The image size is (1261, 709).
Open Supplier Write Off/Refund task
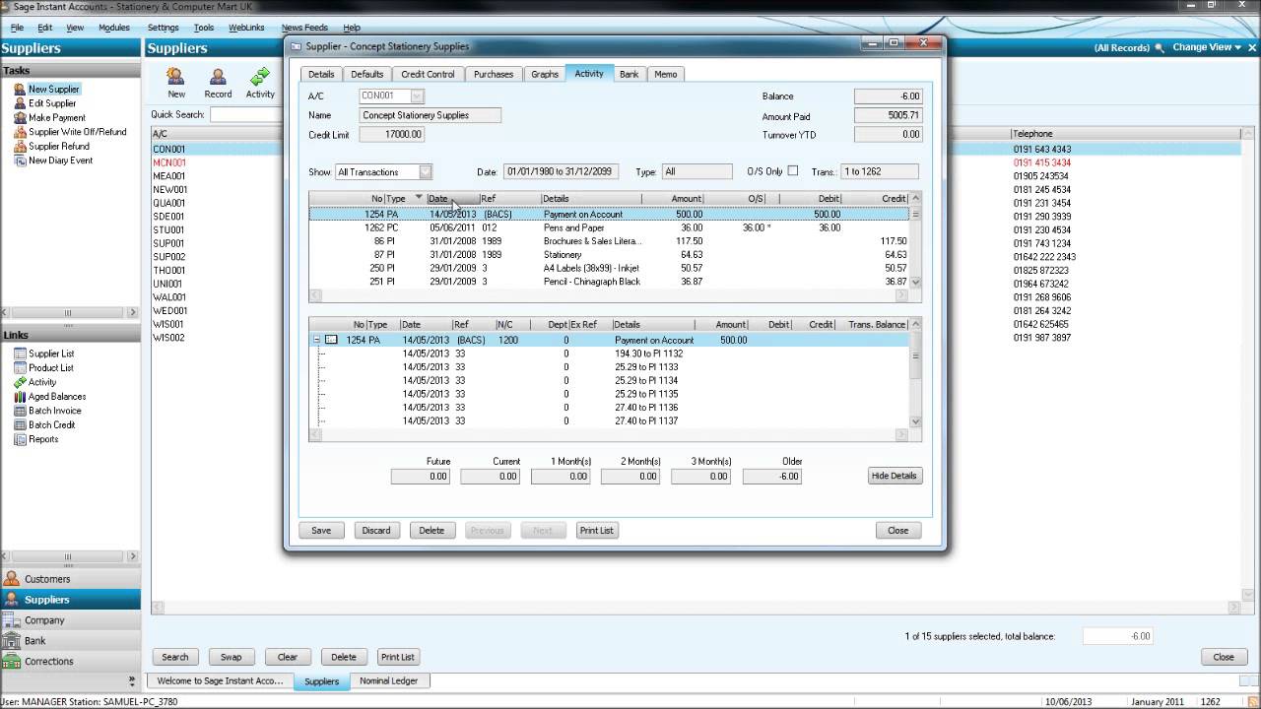point(77,132)
